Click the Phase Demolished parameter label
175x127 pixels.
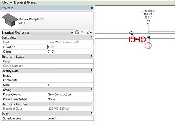[x=15, y=99]
